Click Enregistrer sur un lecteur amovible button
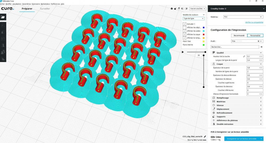The height and width of the screenshot is (143, 266). click(242, 139)
